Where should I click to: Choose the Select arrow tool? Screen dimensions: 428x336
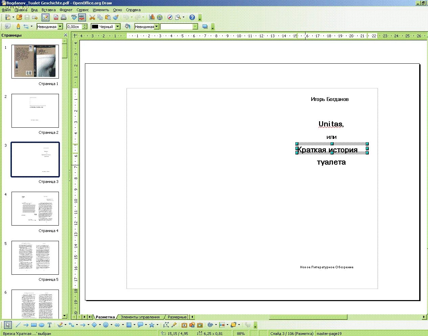tap(8, 325)
